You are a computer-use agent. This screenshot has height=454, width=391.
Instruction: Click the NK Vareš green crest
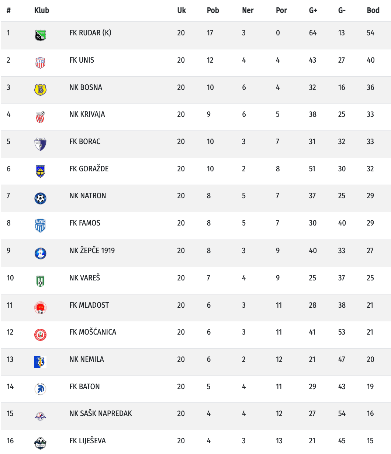[40, 280]
